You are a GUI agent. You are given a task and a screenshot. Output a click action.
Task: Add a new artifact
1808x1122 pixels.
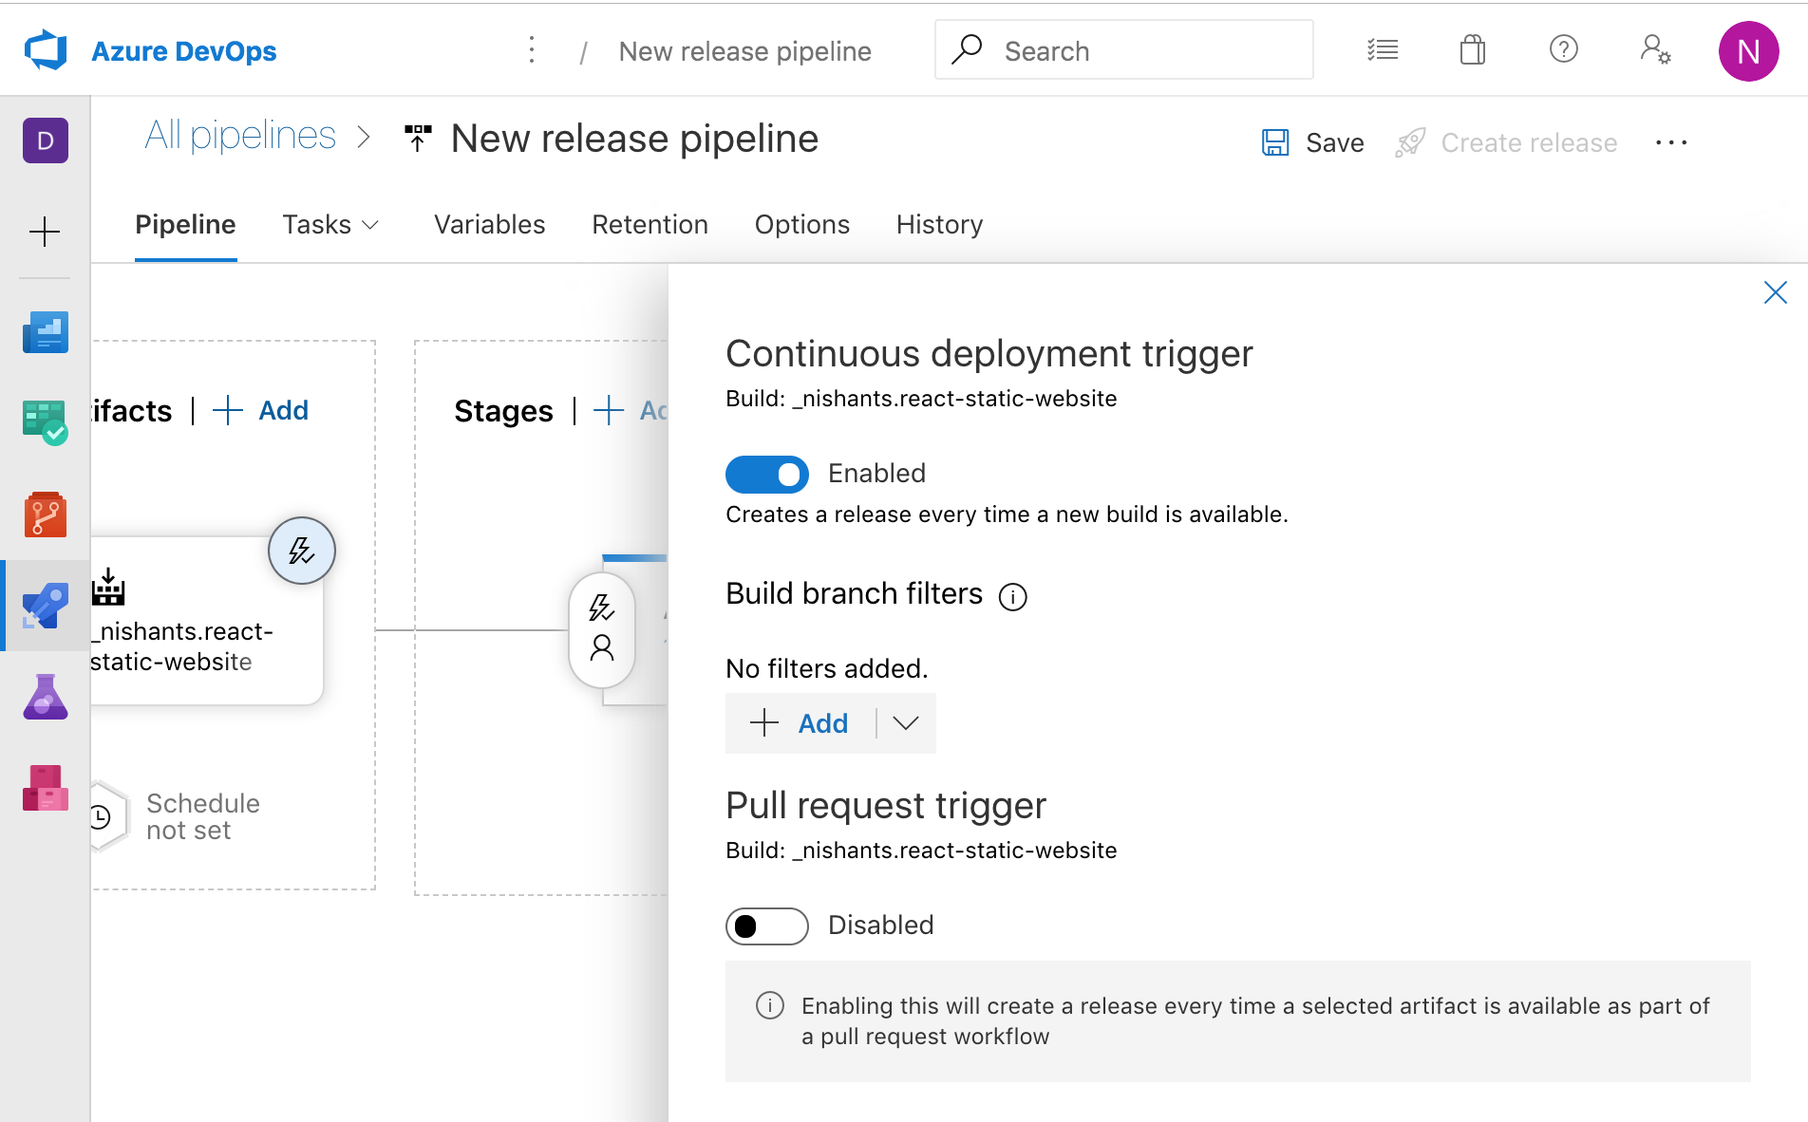261,410
